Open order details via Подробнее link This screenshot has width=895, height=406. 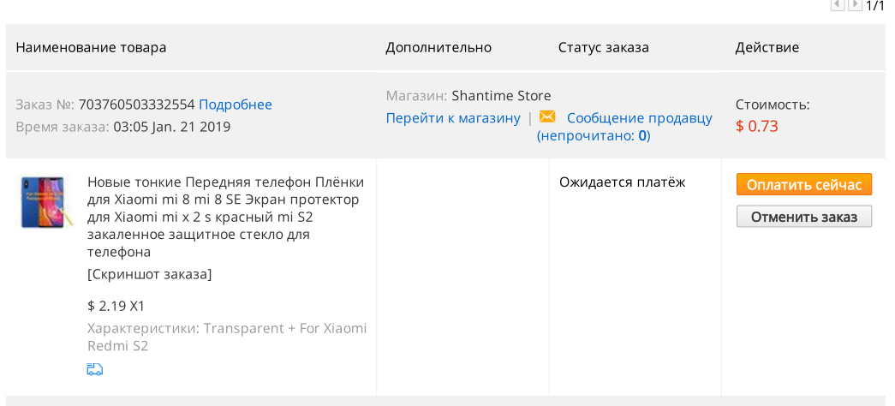coord(236,105)
